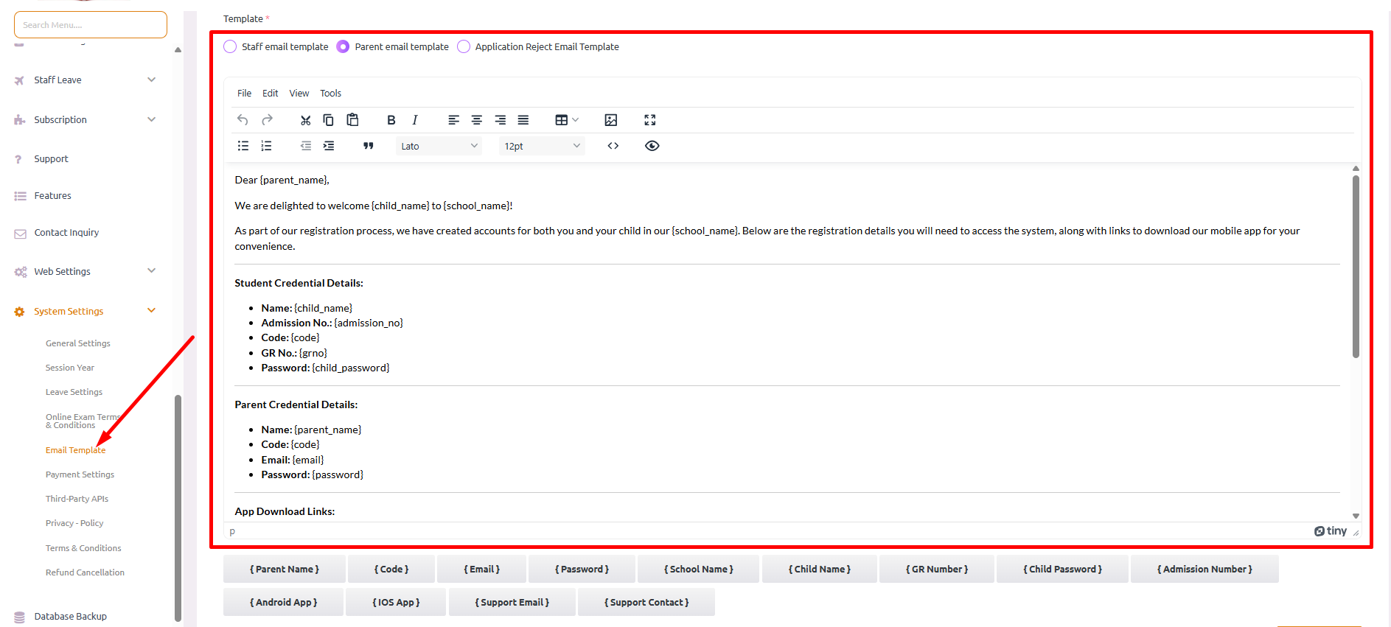Screen dimensions: 1391x627
Task: Apply italic formatting in the editor
Action: (415, 120)
